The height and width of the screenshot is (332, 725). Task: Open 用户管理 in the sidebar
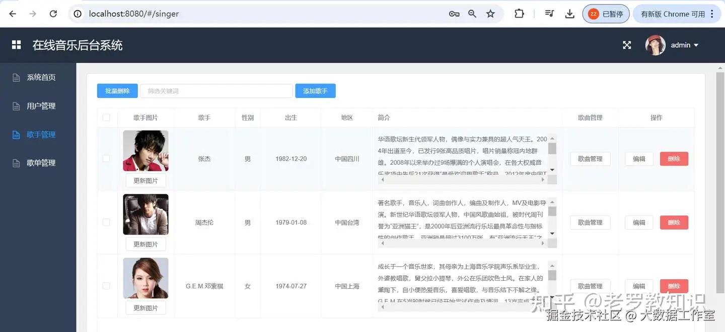tap(41, 106)
